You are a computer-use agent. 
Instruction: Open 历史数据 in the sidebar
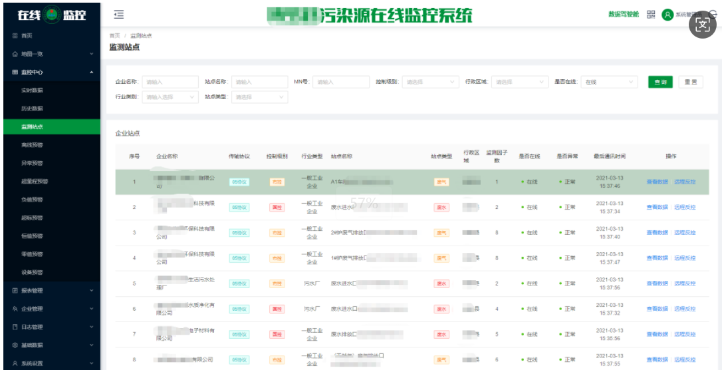tap(32, 108)
